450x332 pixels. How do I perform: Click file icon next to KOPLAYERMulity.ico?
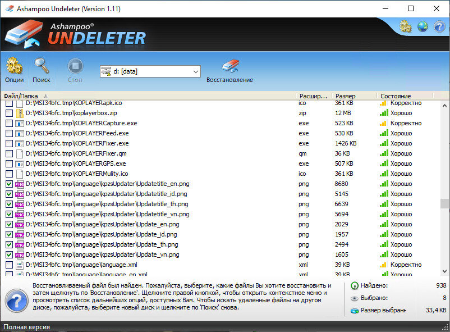pyautogui.click(x=20, y=174)
